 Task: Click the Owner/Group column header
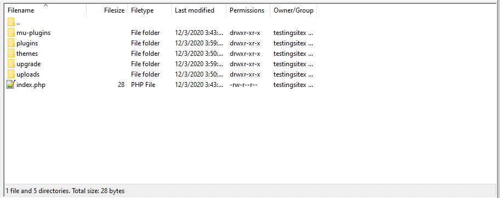pyautogui.click(x=293, y=10)
